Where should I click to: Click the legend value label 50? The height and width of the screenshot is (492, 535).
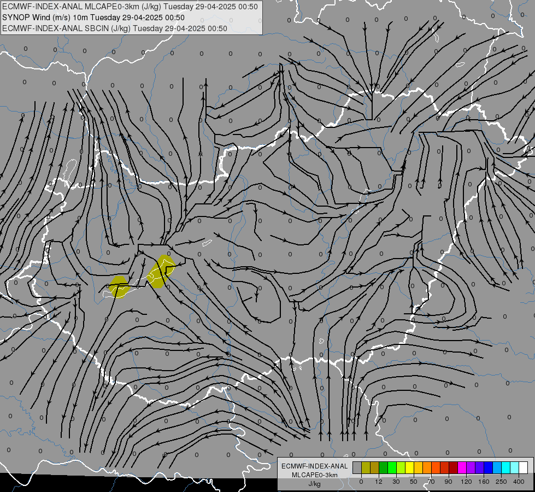pyautogui.click(x=414, y=482)
